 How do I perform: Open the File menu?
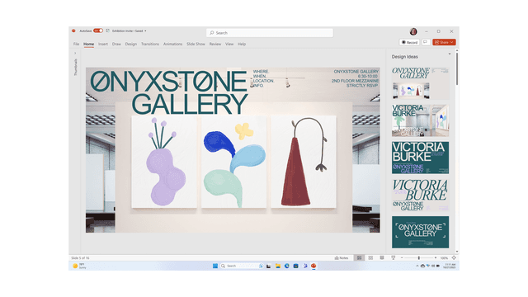pos(77,44)
